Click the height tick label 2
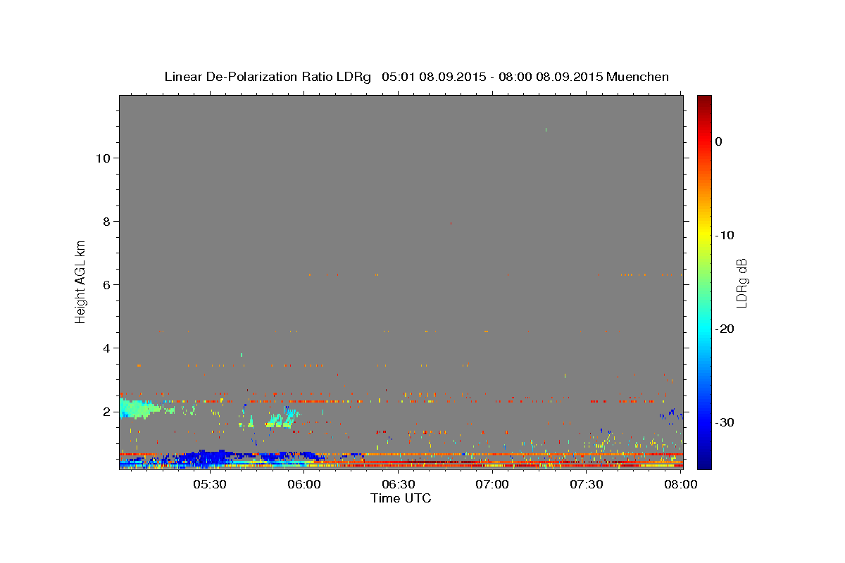 (x=106, y=411)
